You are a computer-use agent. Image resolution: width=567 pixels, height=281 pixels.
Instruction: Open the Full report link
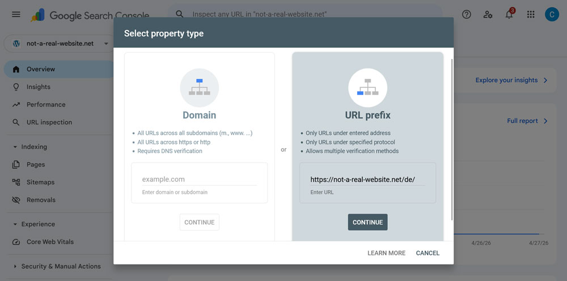[x=523, y=121]
